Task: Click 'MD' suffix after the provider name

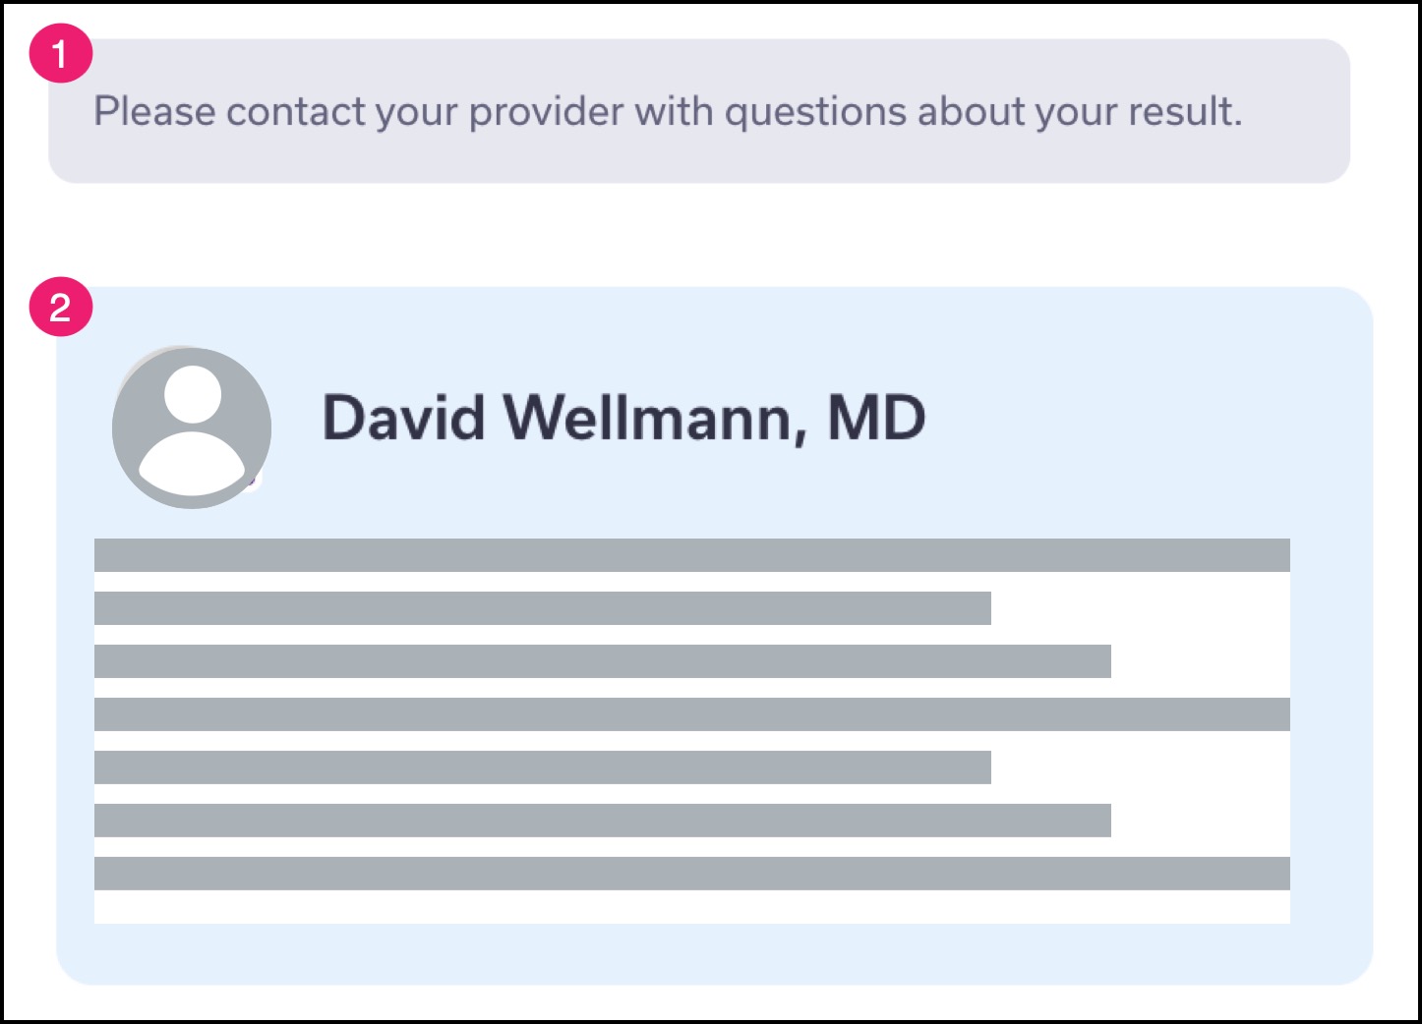Action: click(876, 418)
